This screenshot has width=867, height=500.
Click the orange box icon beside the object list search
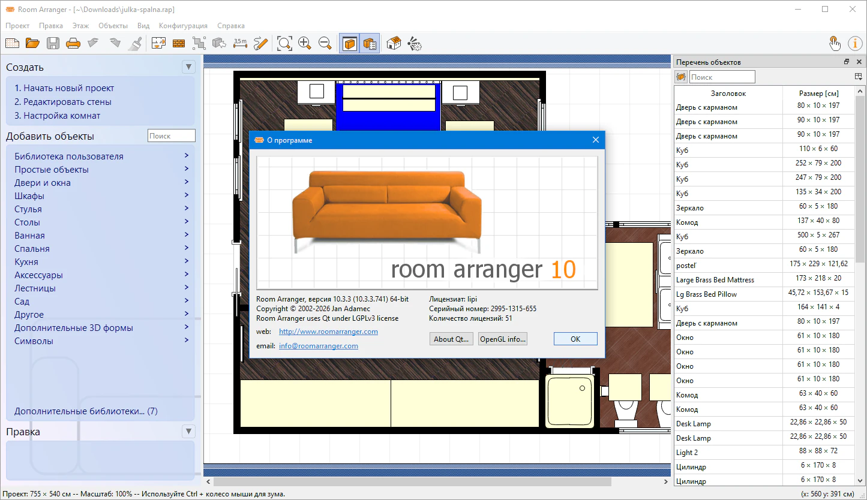pyautogui.click(x=681, y=77)
